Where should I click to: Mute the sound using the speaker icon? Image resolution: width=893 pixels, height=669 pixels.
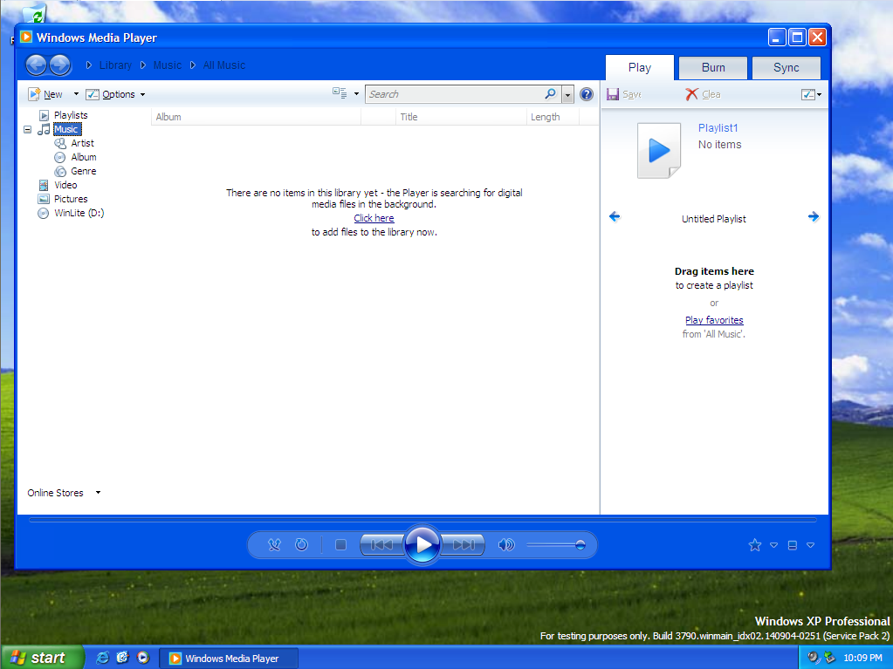[x=505, y=545]
